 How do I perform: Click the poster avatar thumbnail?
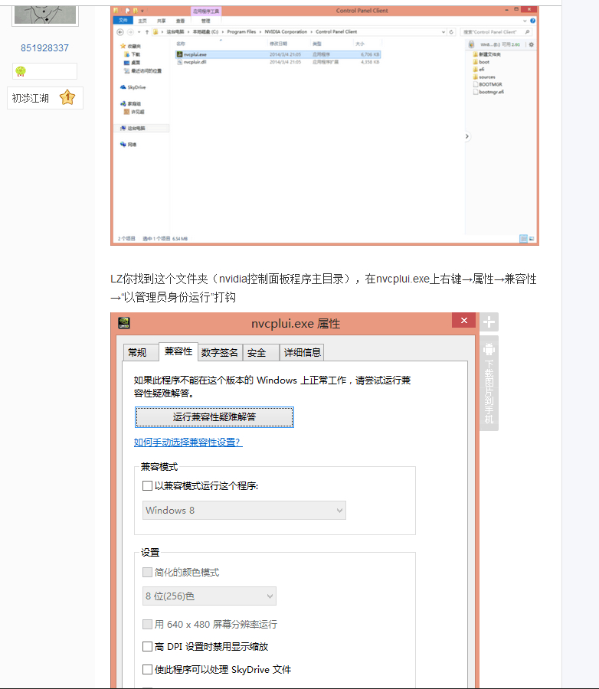point(45,15)
